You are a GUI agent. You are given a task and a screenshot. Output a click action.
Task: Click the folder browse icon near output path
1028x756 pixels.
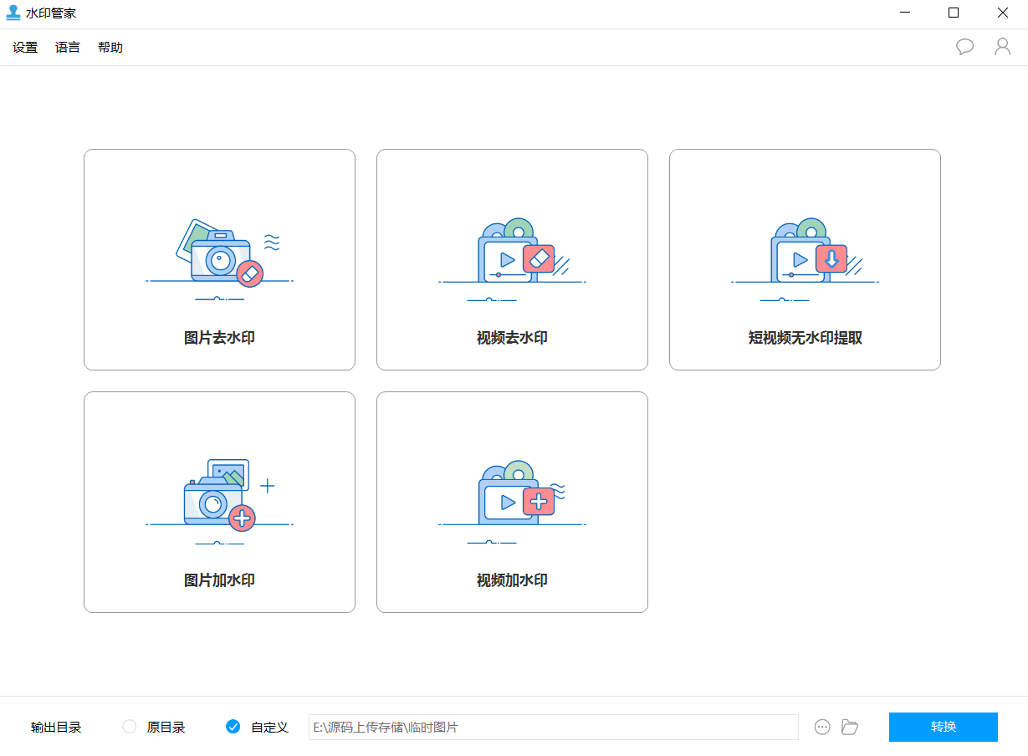pos(850,727)
